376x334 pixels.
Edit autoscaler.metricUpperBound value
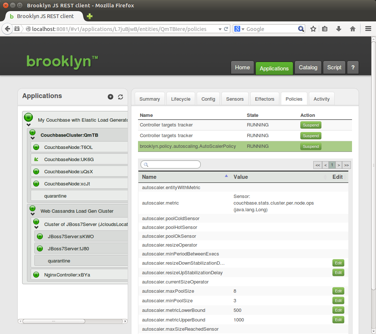[x=338, y=320]
